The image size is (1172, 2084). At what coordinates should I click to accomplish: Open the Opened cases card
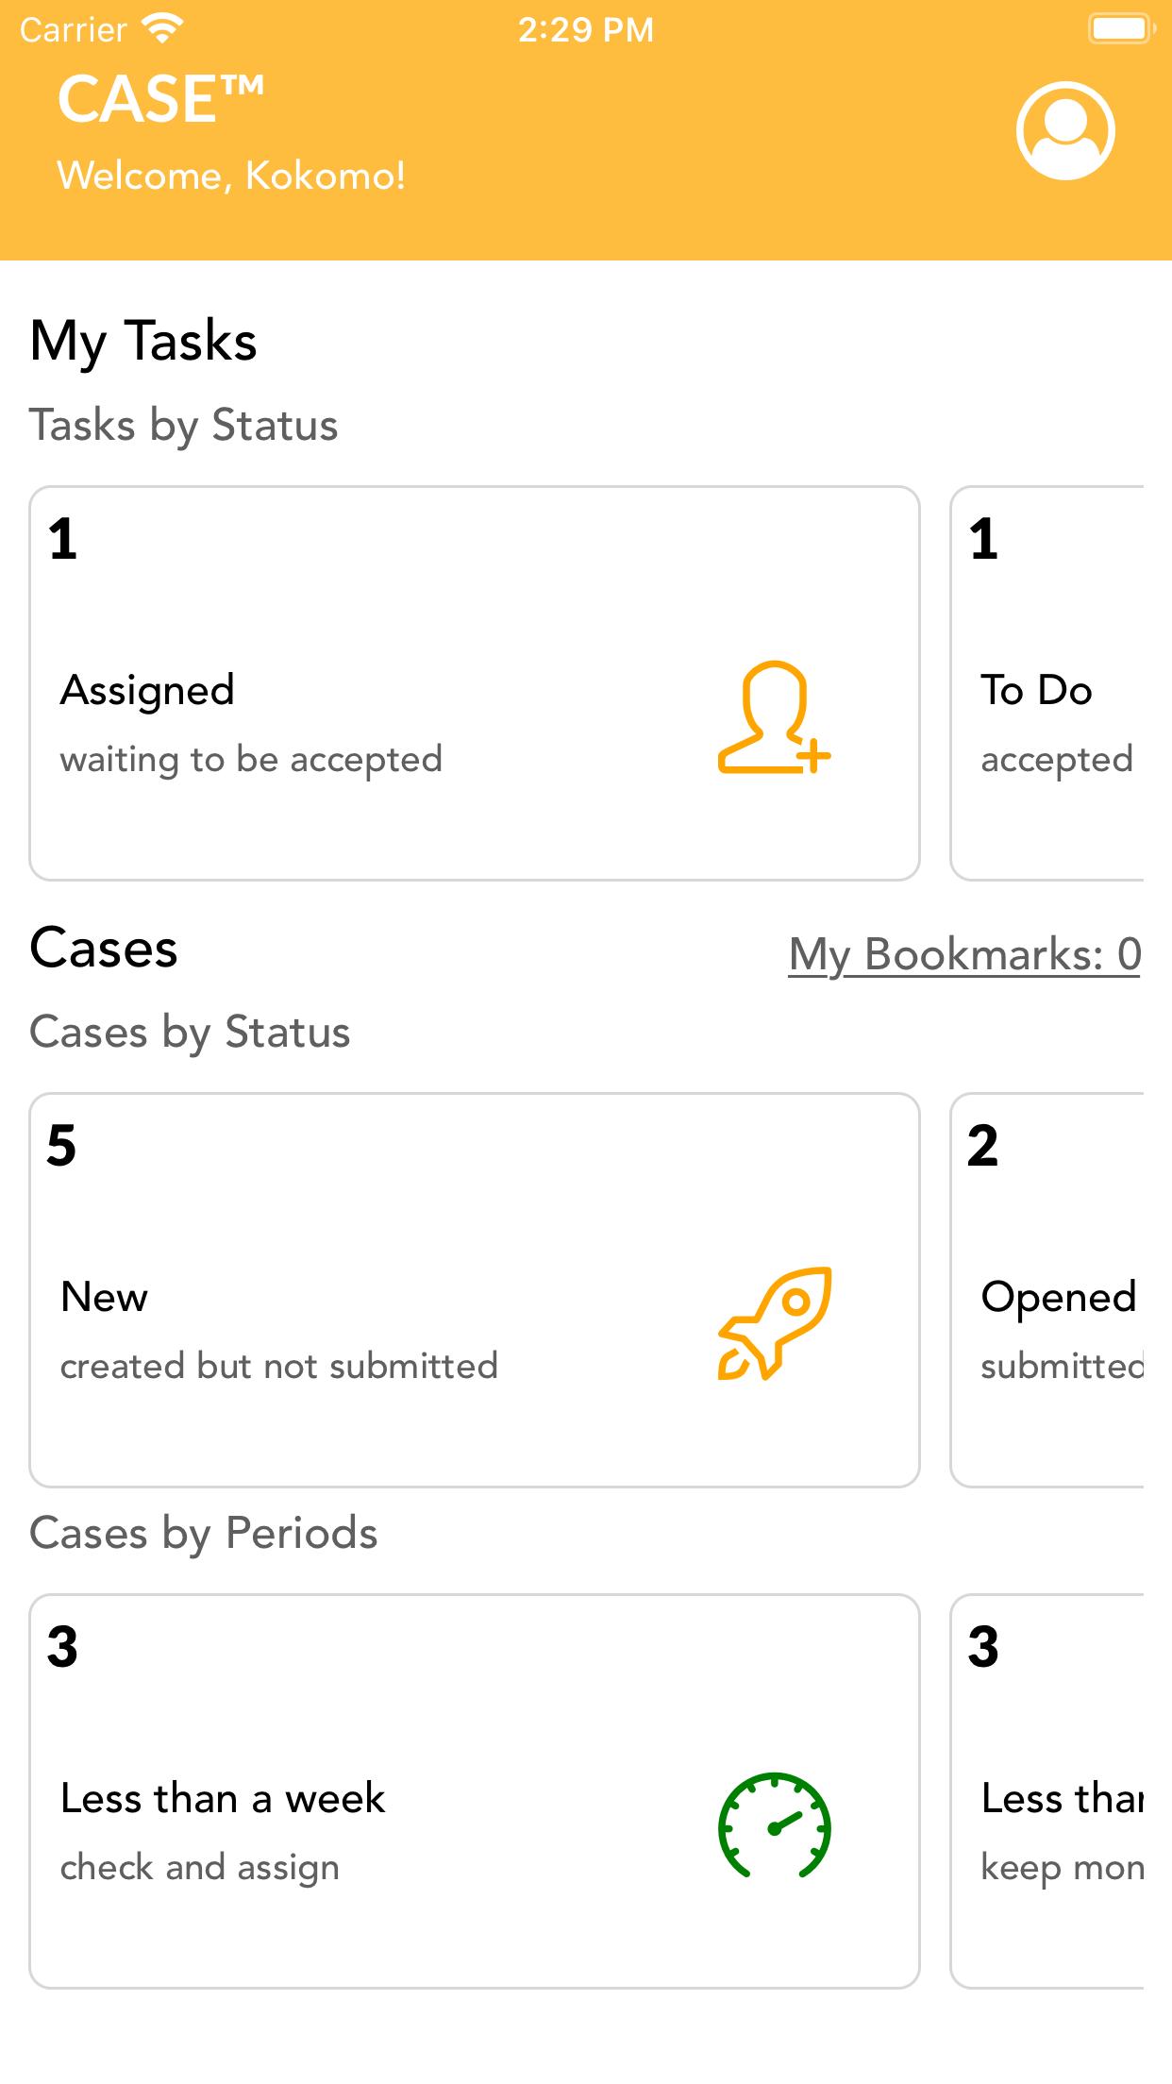(1047, 1290)
